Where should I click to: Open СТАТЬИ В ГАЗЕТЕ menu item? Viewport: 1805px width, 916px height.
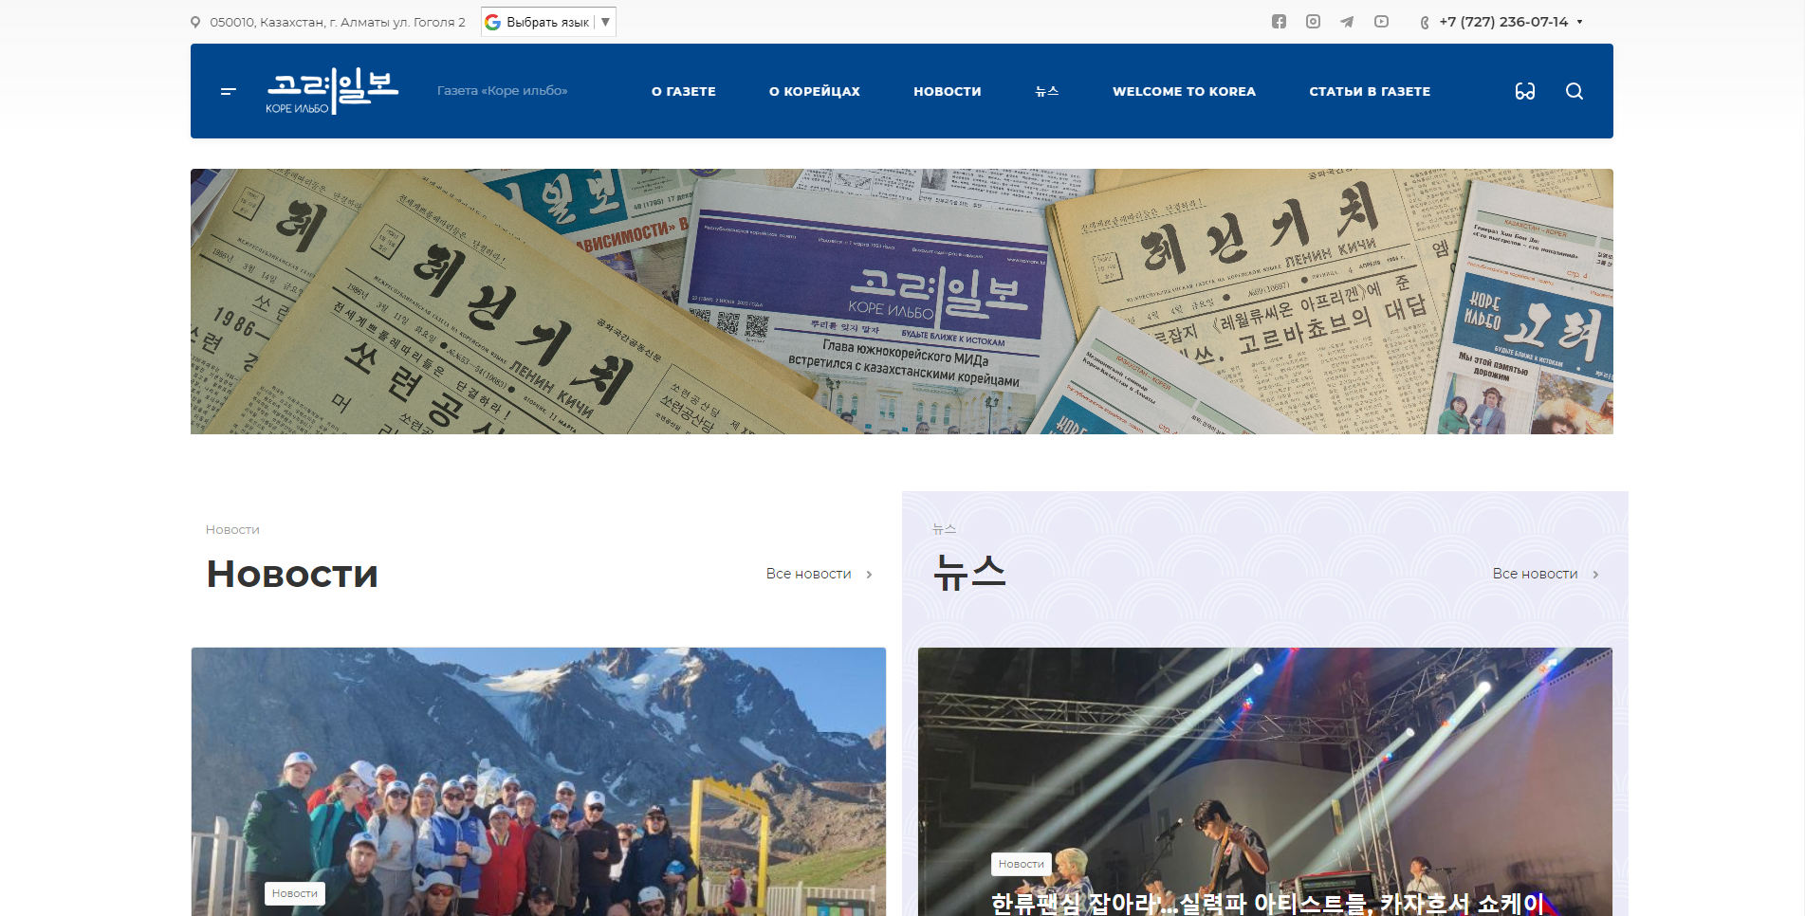pos(1370,91)
